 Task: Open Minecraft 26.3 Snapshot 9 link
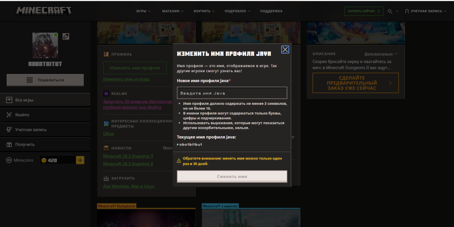[128, 156]
